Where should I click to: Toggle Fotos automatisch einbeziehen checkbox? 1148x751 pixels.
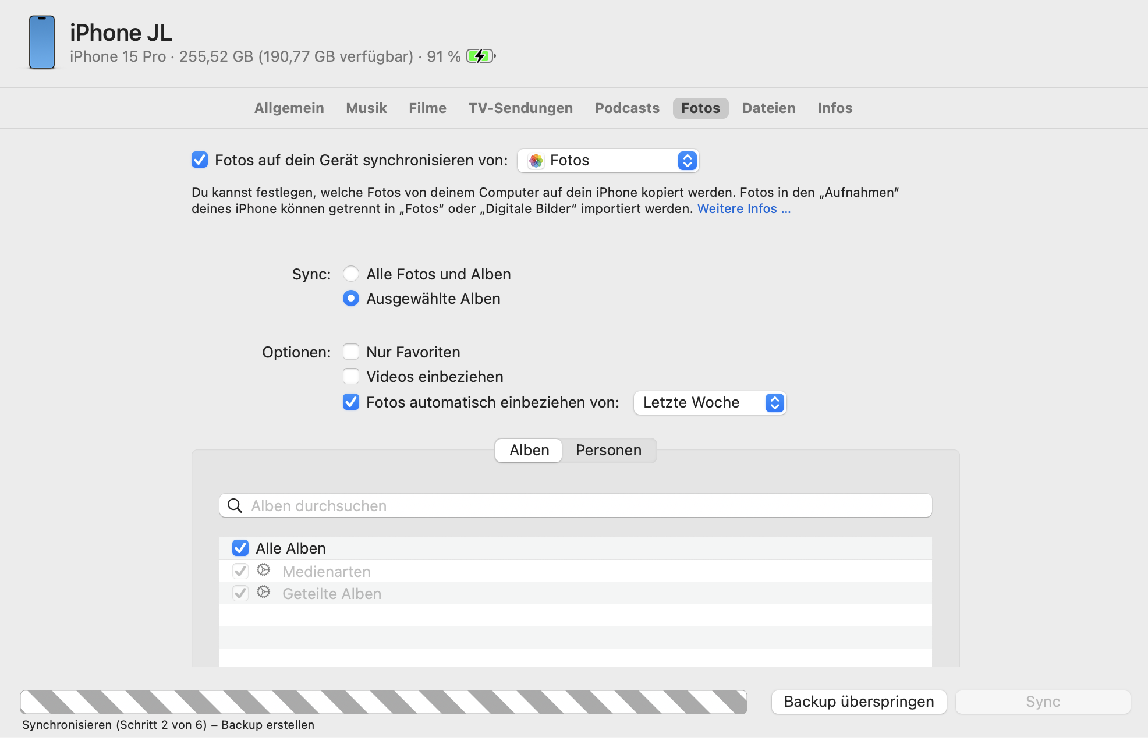[x=351, y=402]
